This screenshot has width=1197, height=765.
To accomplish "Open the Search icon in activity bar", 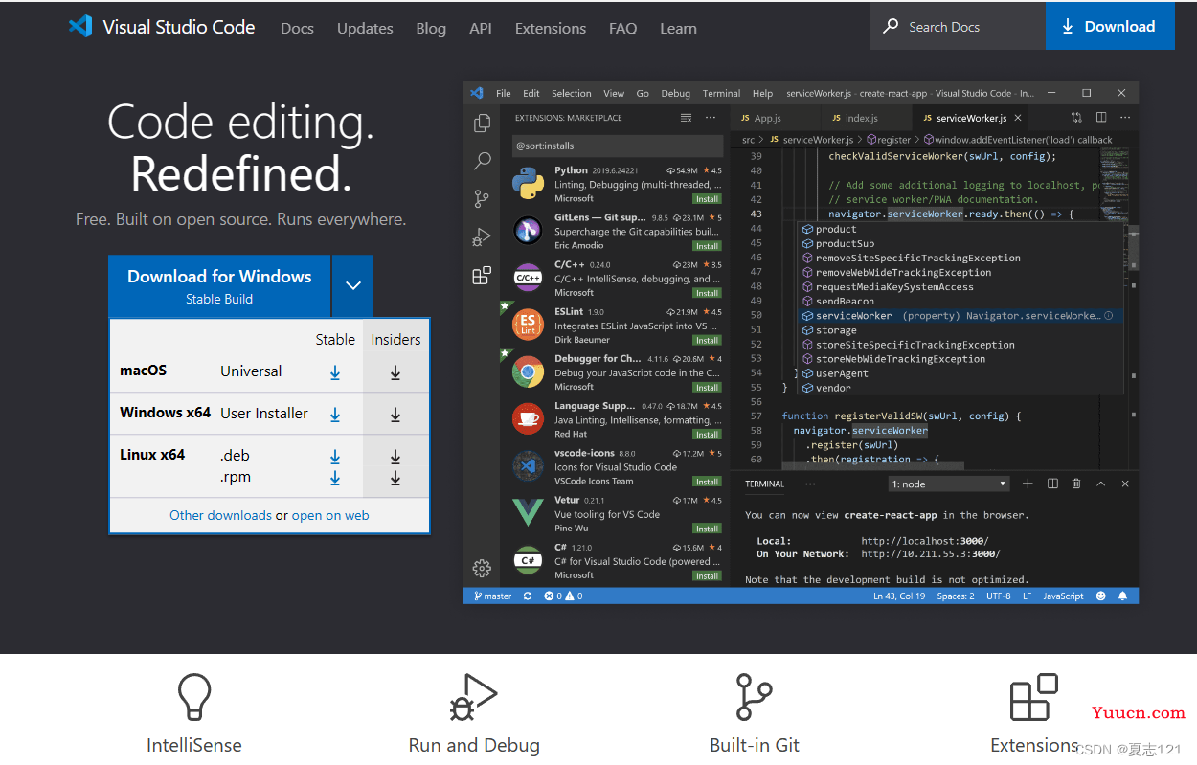I will [x=482, y=161].
